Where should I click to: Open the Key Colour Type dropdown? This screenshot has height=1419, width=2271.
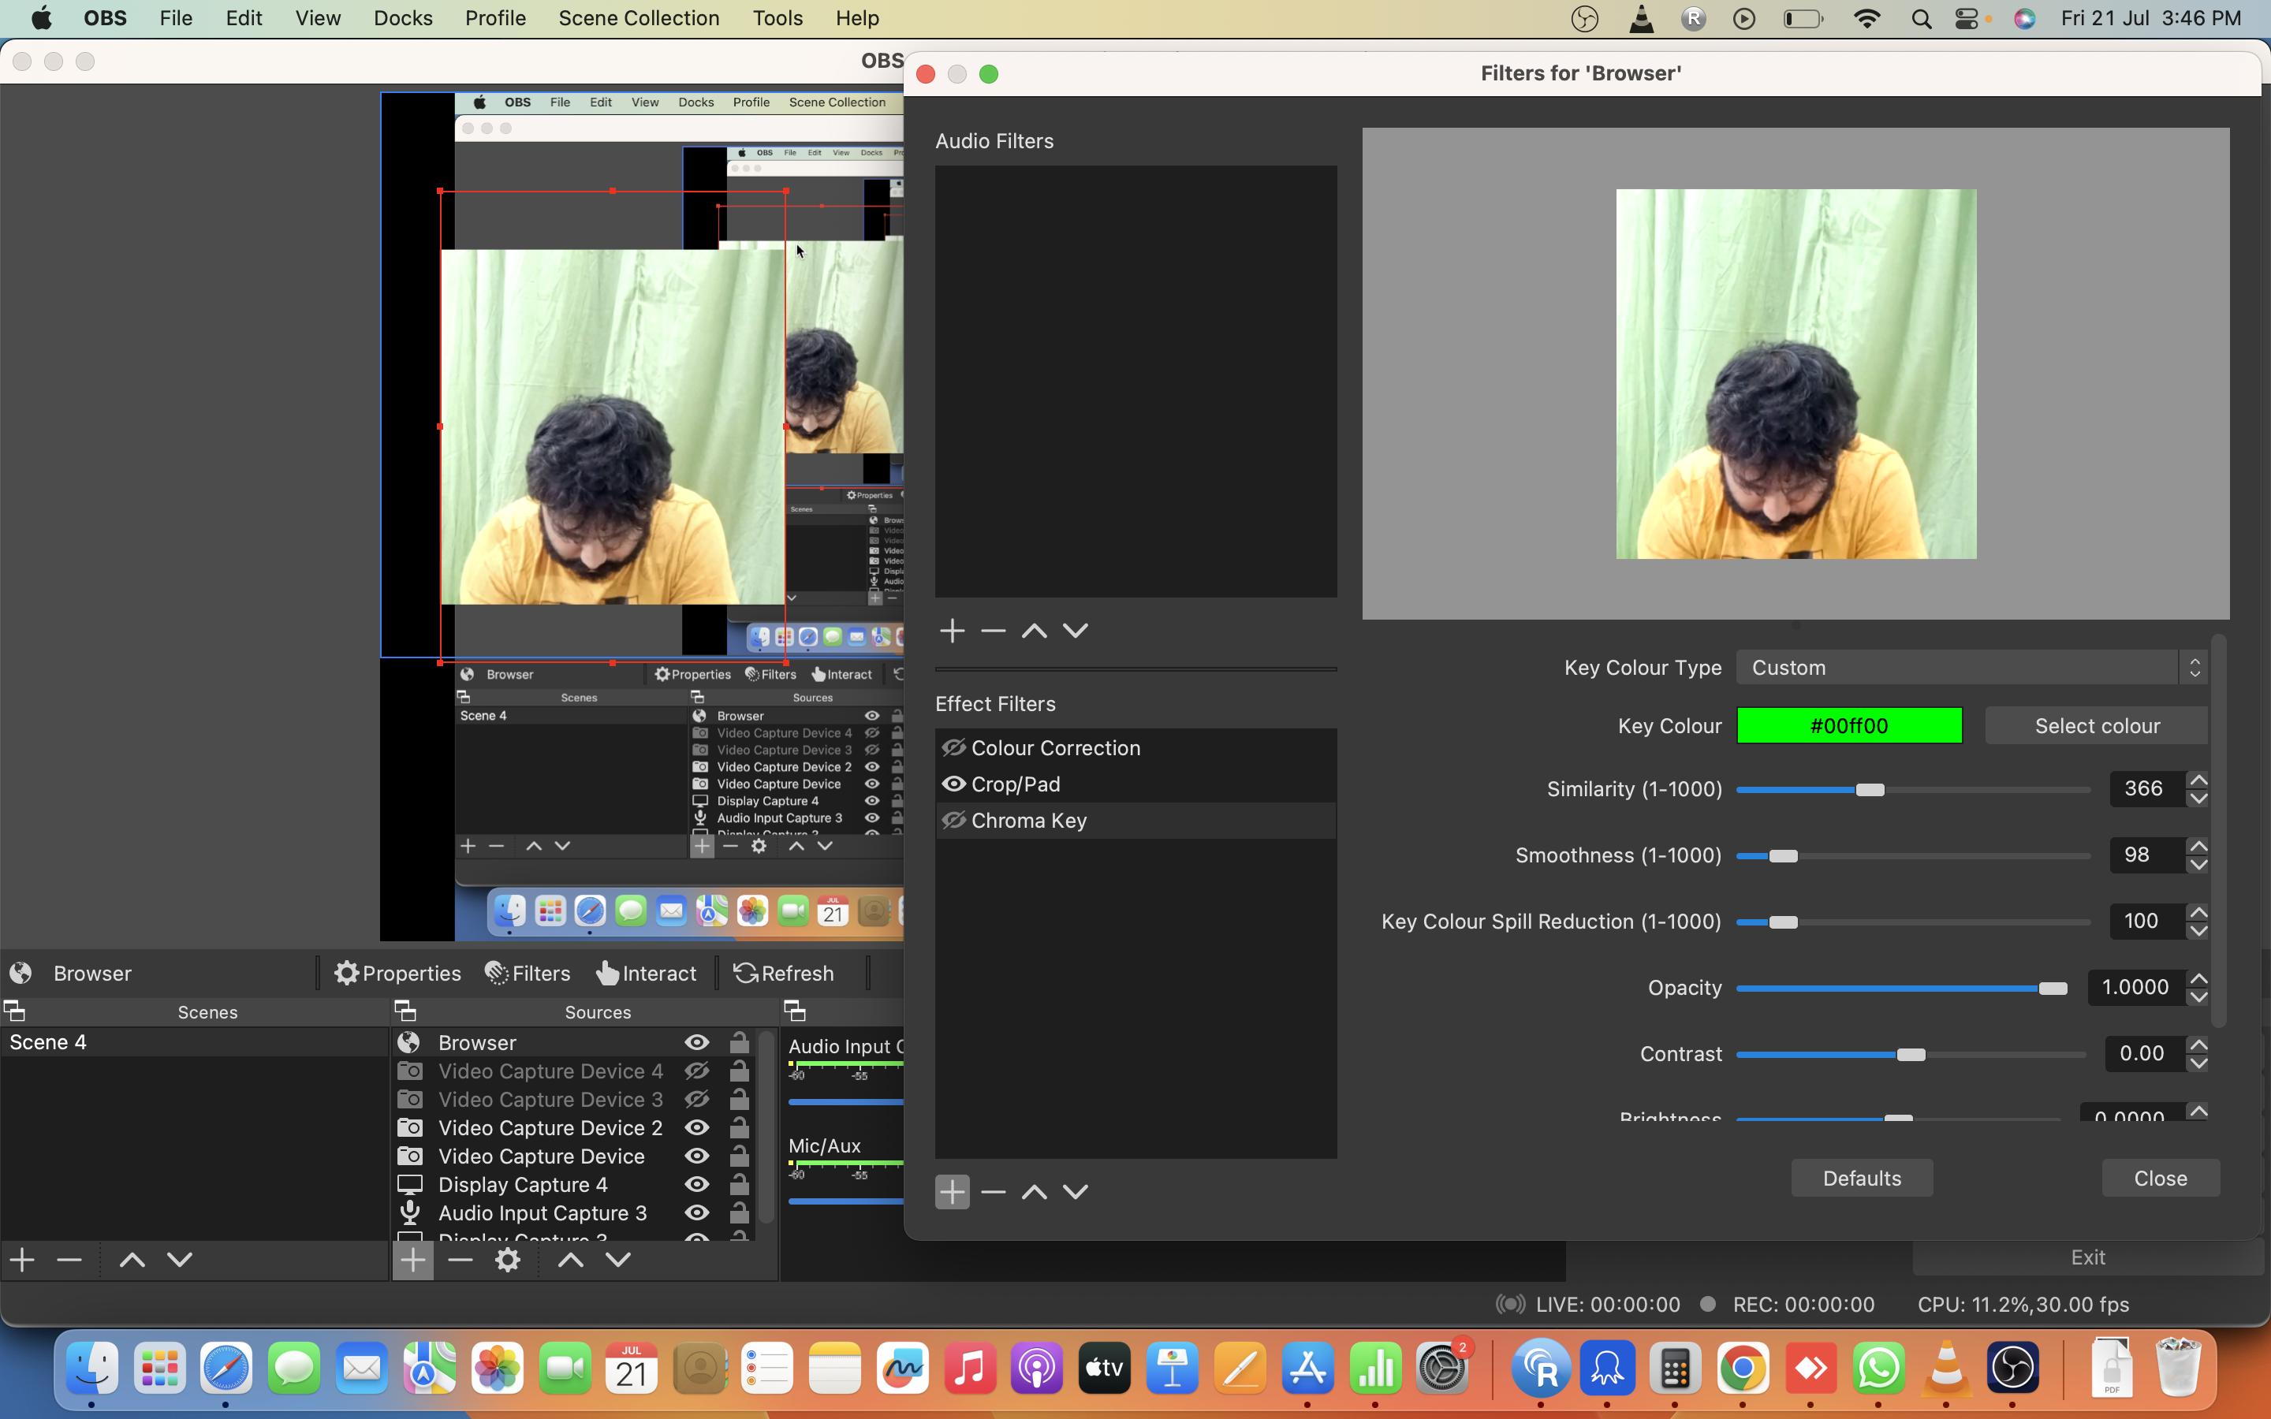coord(1971,669)
